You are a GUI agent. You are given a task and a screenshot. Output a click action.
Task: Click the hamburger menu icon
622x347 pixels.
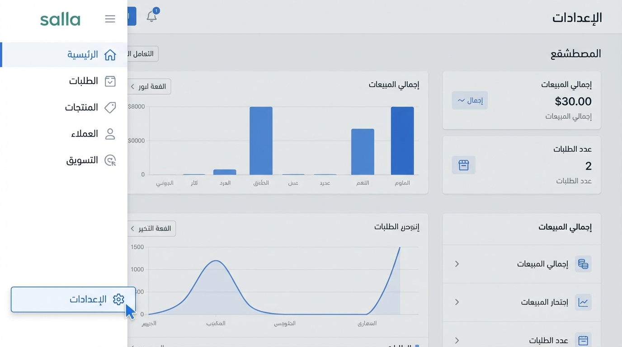[x=110, y=19]
